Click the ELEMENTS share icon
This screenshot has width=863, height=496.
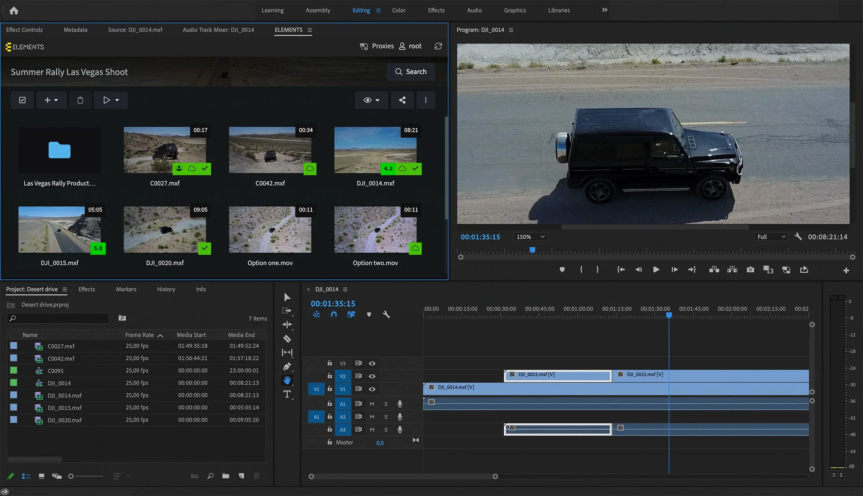pyautogui.click(x=402, y=100)
